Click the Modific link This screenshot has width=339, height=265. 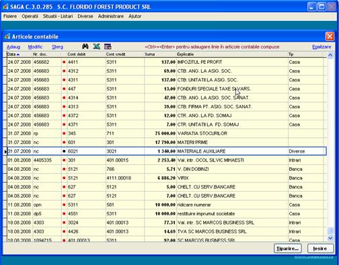click(35, 47)
